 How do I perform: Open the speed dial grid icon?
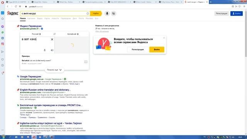coord(20,7)
